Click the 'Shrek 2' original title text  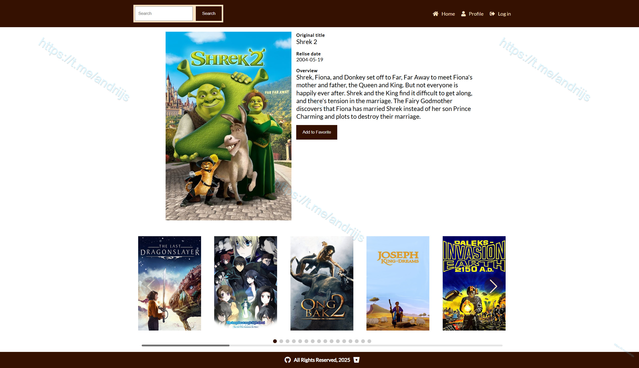(x=307, y=42)
